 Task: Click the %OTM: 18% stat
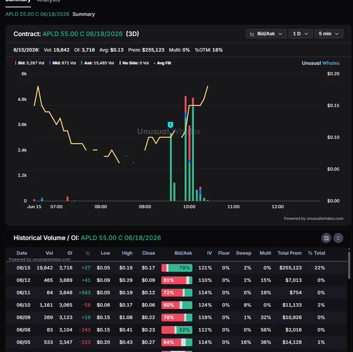[x=209, y=50]
